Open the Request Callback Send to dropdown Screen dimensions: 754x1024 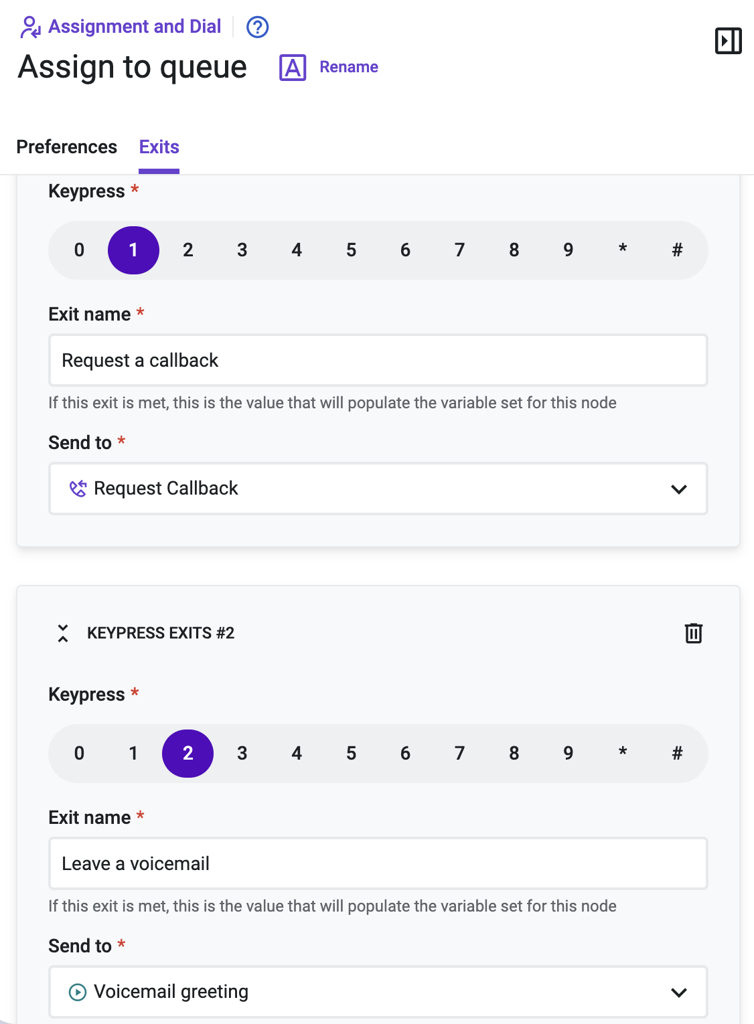(x=378, y=489)
